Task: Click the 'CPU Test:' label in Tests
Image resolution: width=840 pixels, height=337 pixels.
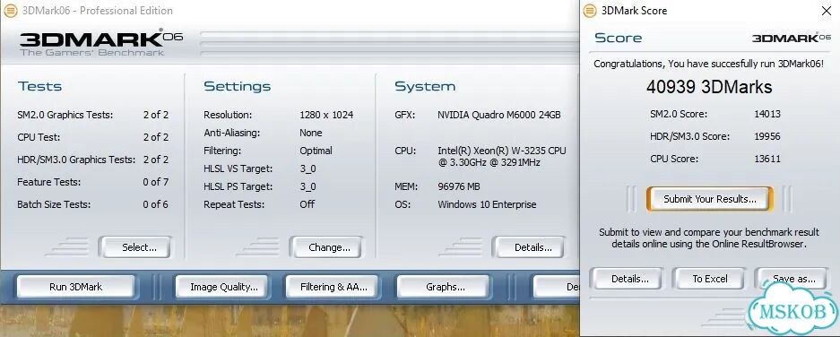Action: pyautogui.click(x=39, y=137)
